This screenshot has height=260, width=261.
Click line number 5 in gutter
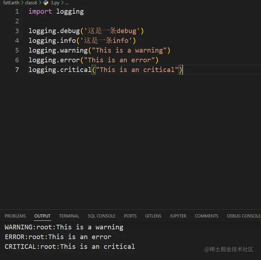pos(17,50)
